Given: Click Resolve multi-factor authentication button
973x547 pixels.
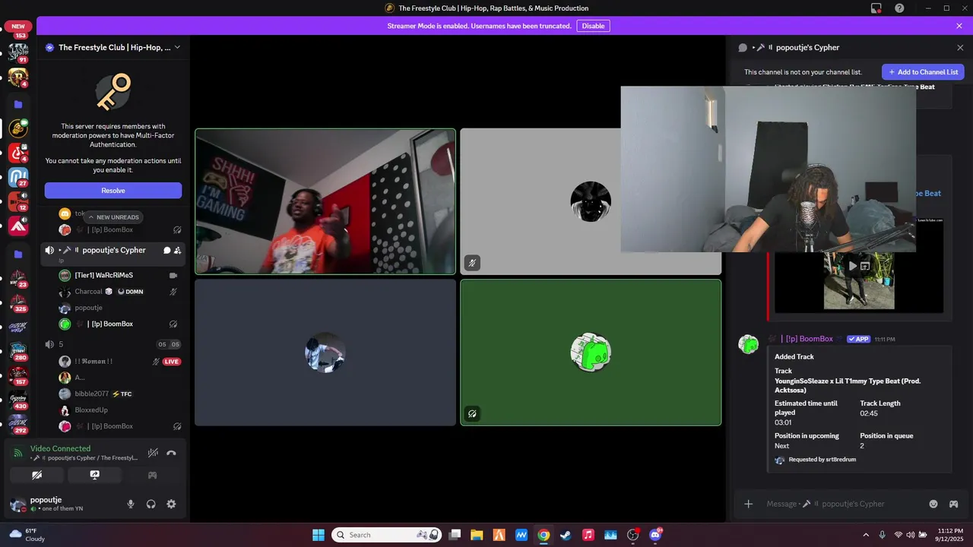Looking at the screenshot, I should click(x=113, y=191).
